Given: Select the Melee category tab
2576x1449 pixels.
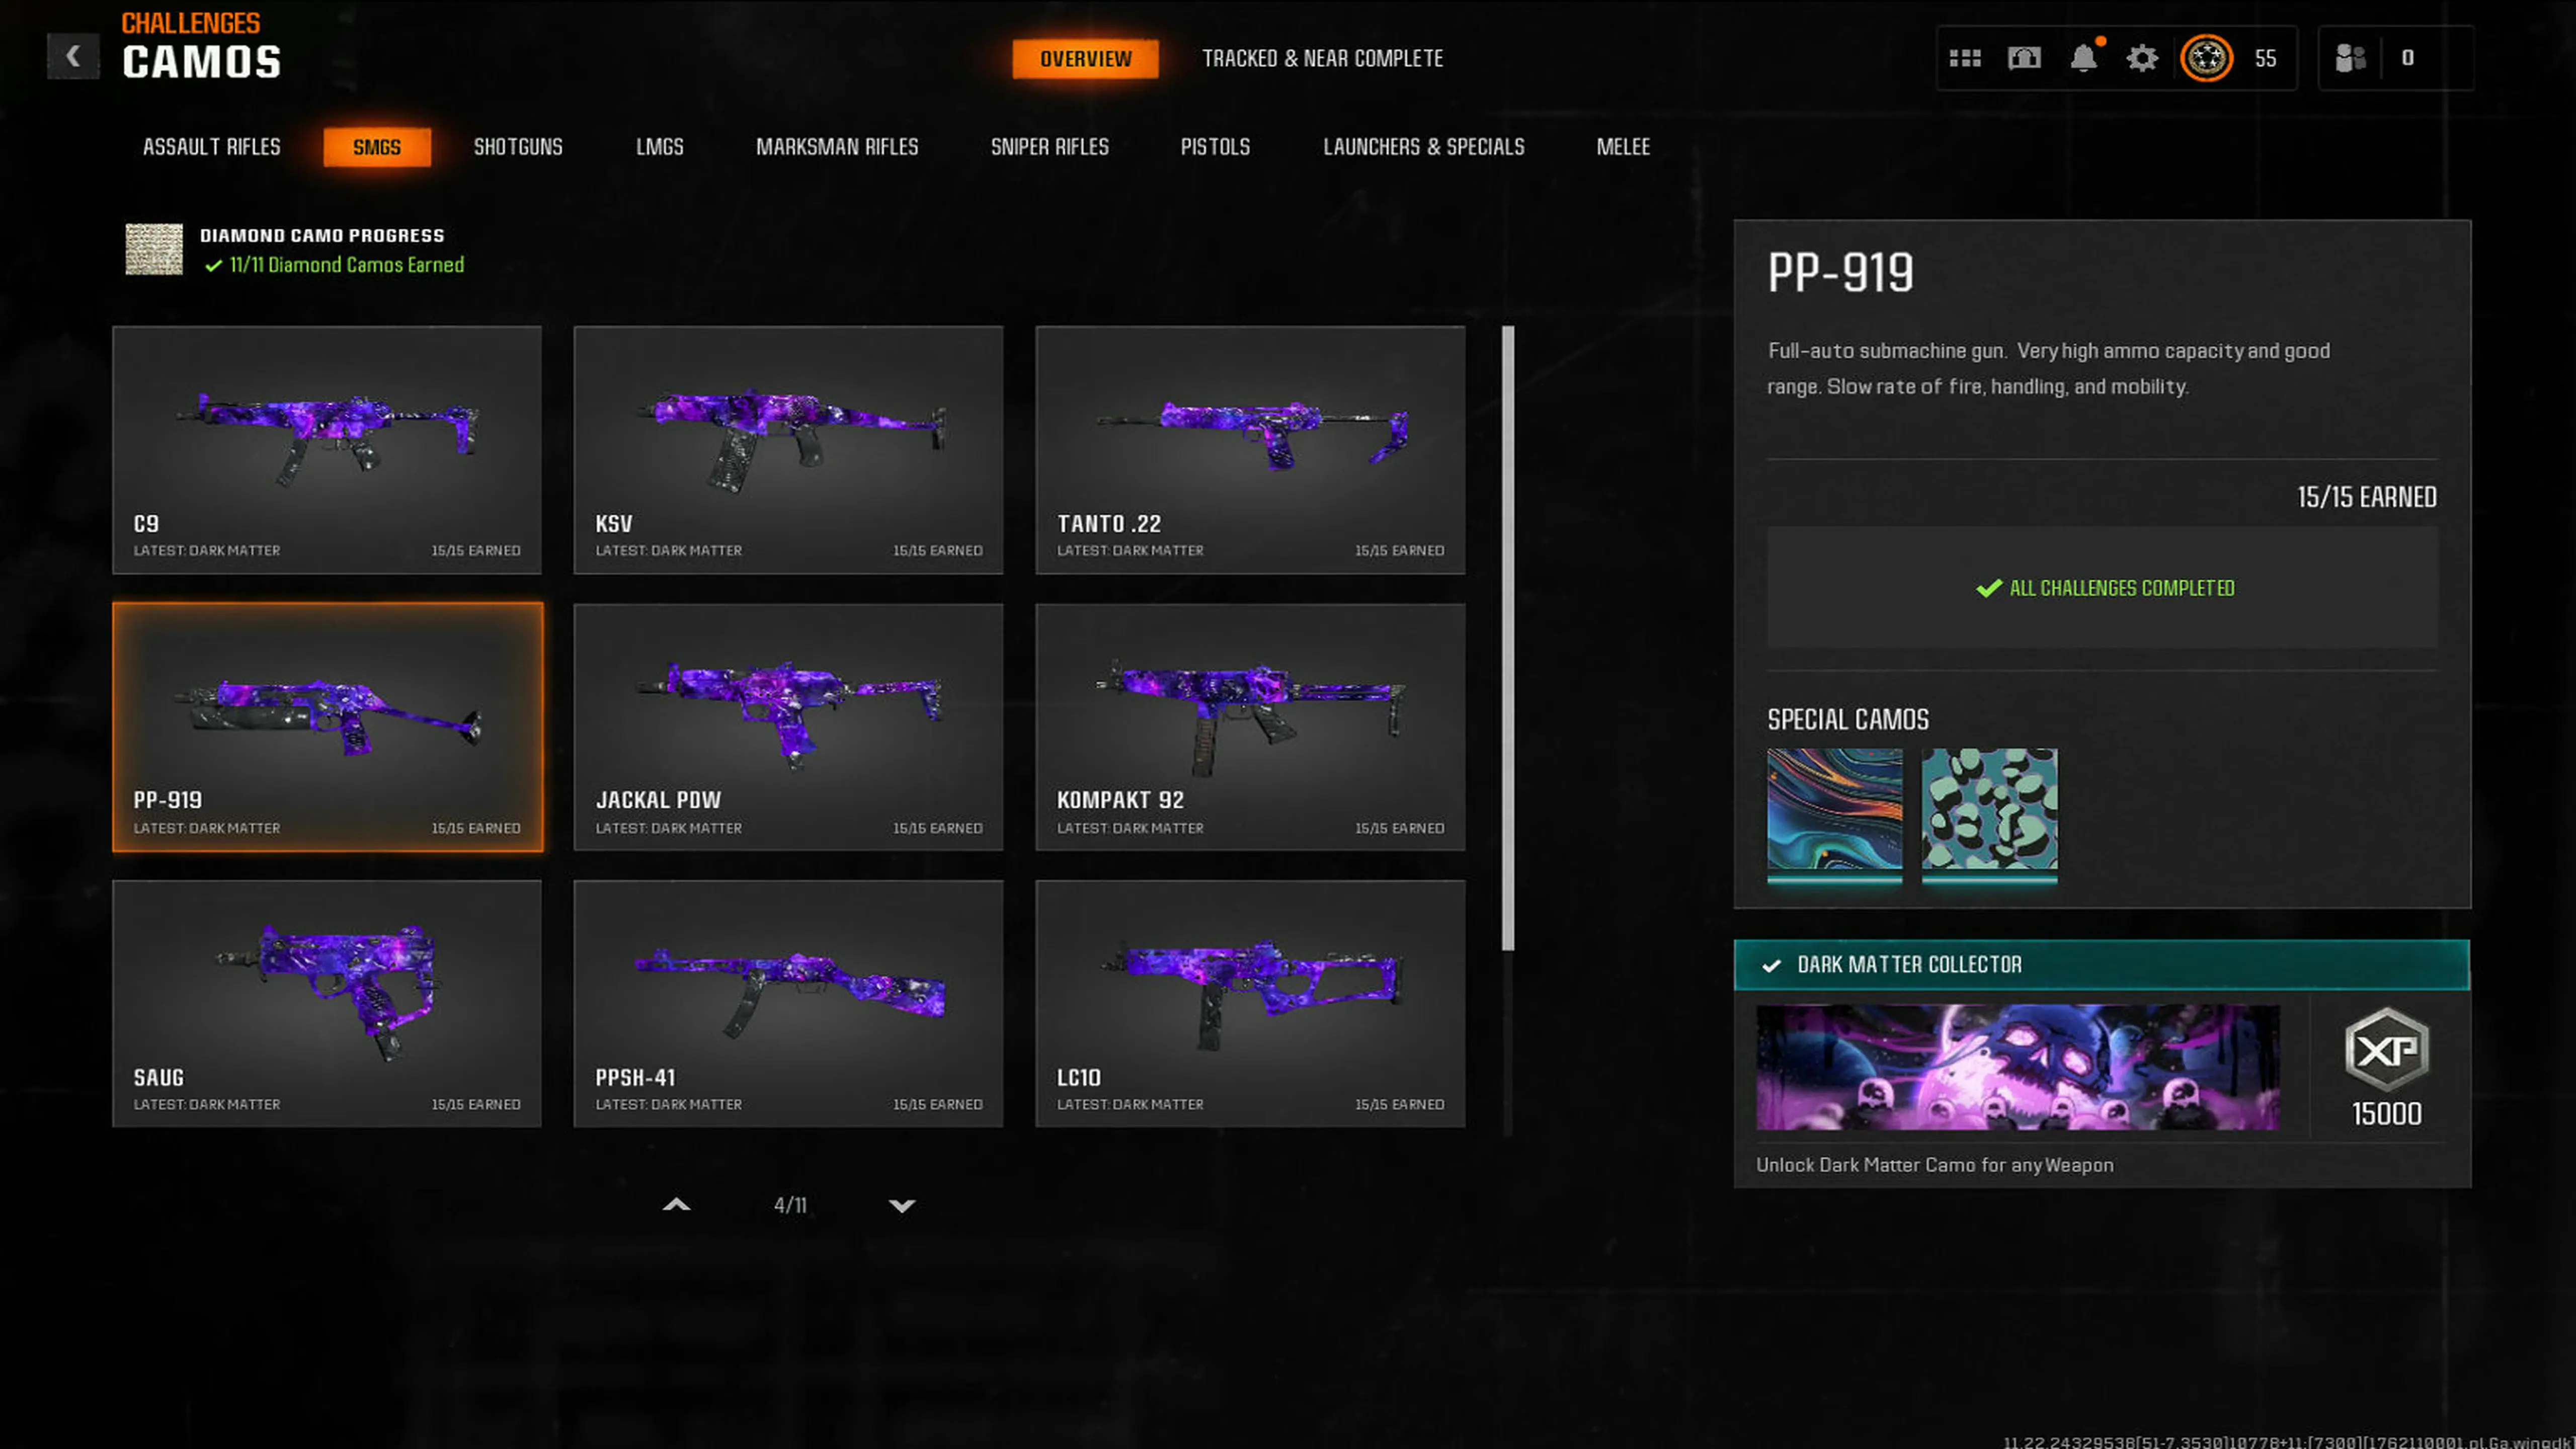Looking at the screenshot, I should pos(1622,147).
